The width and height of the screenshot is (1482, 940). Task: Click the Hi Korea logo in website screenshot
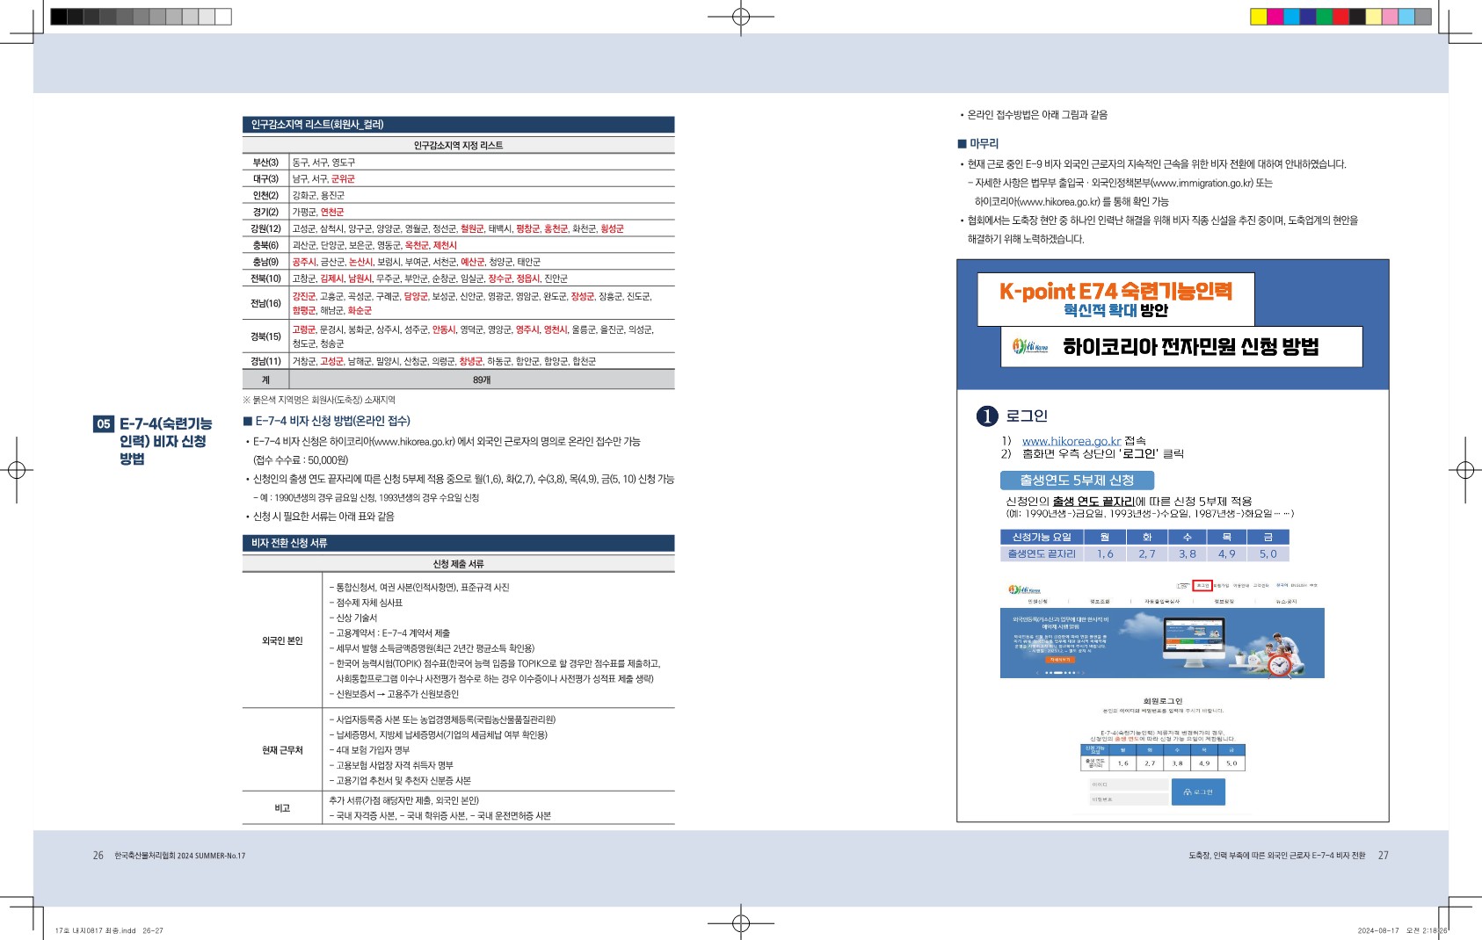(x=1023, y=589)
